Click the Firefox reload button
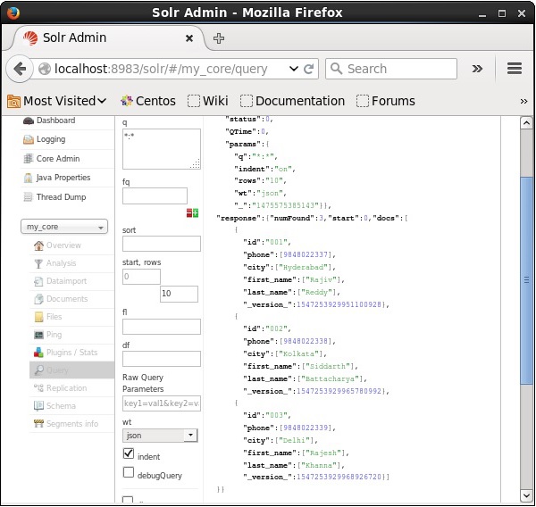Viewport: 536px width, 507px height. (x=309, y=69)
